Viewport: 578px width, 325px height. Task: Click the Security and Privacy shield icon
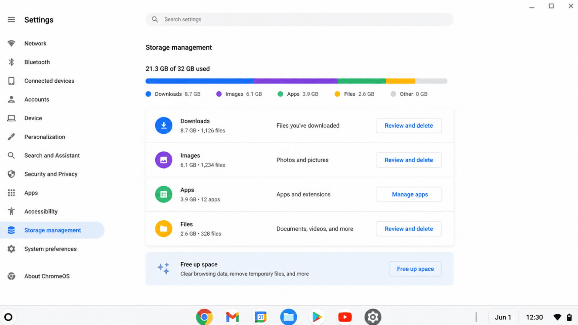click(x=11, y=174)
